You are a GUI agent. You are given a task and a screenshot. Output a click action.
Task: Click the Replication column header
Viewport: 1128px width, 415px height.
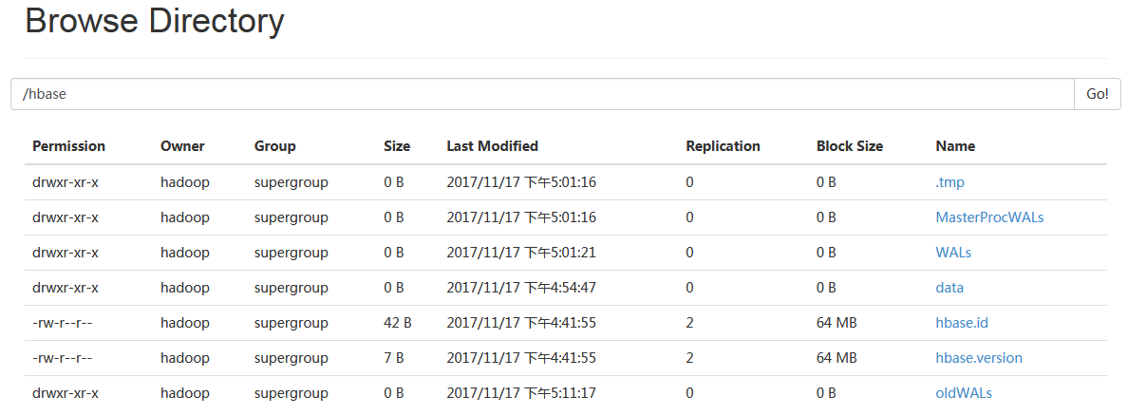(x=723, y=146)
